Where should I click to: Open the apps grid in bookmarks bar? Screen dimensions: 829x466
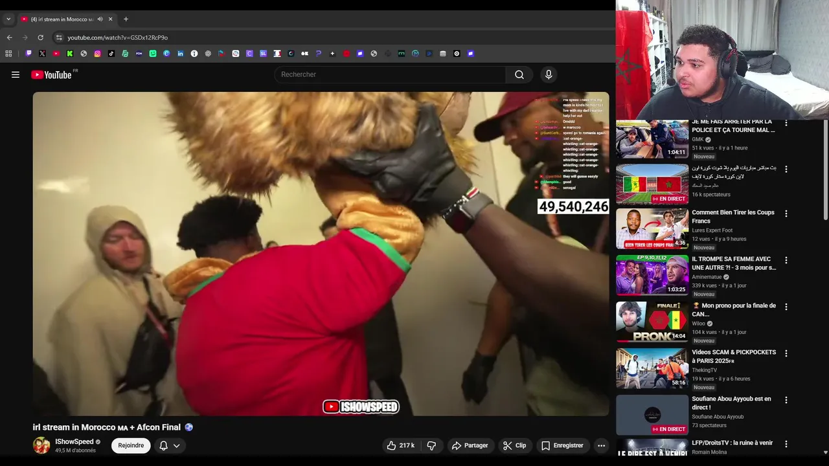pyautogui.click(x=8, y=54)
